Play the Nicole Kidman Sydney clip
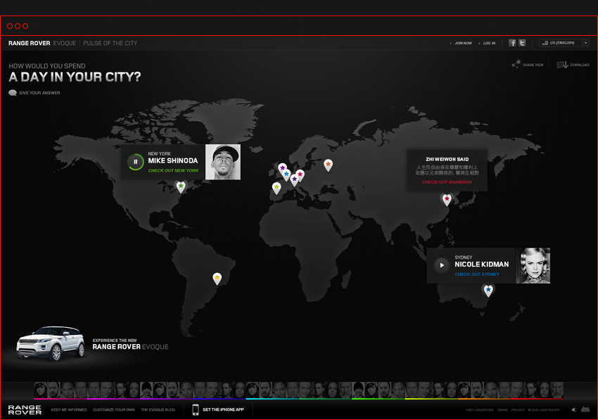This screenshot has width=598, height=420. tap(442, 265)
